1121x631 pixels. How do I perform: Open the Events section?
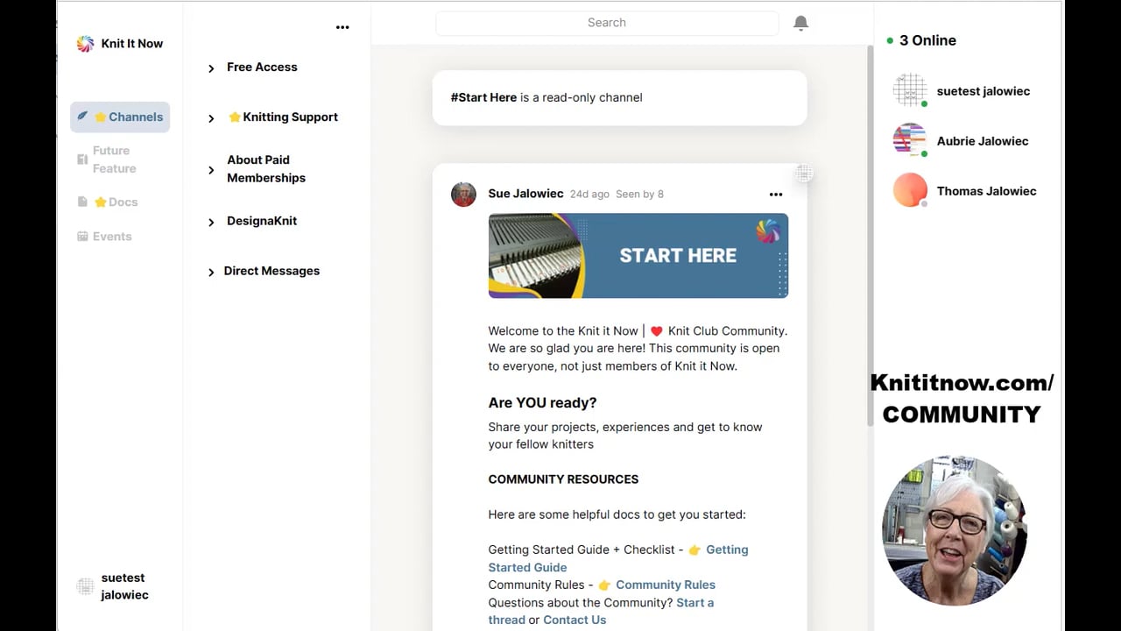tap(112, 237)
